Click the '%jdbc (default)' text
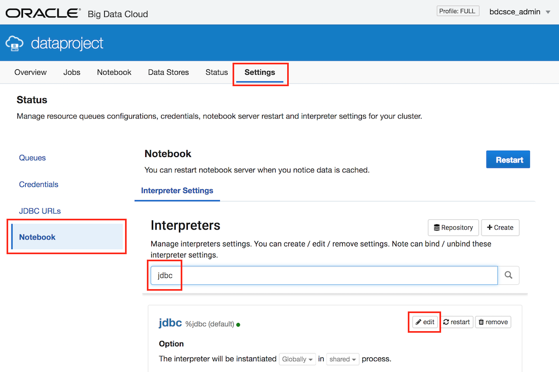 [210, 324]
